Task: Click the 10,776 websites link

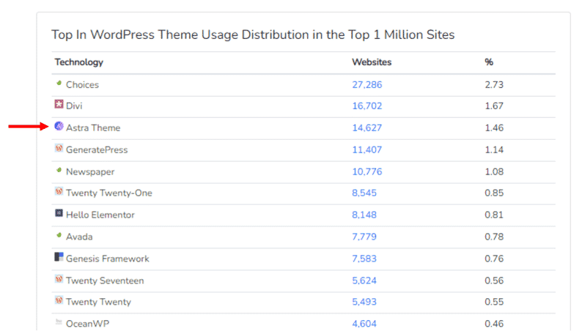Action: pyautogui.click(x=367, y=171)
